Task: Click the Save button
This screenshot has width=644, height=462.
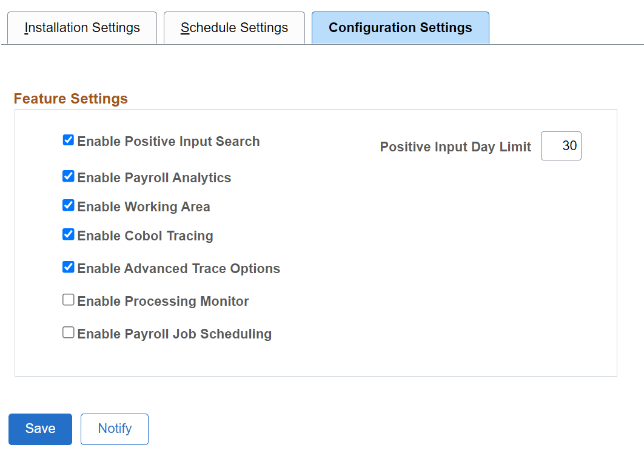Action: click(x=40, y=429)
